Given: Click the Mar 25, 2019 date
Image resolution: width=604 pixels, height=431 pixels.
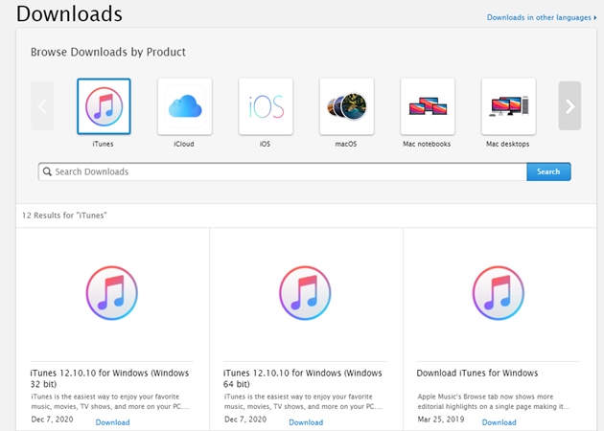Looking at the screenshot, I should (441, 420).
